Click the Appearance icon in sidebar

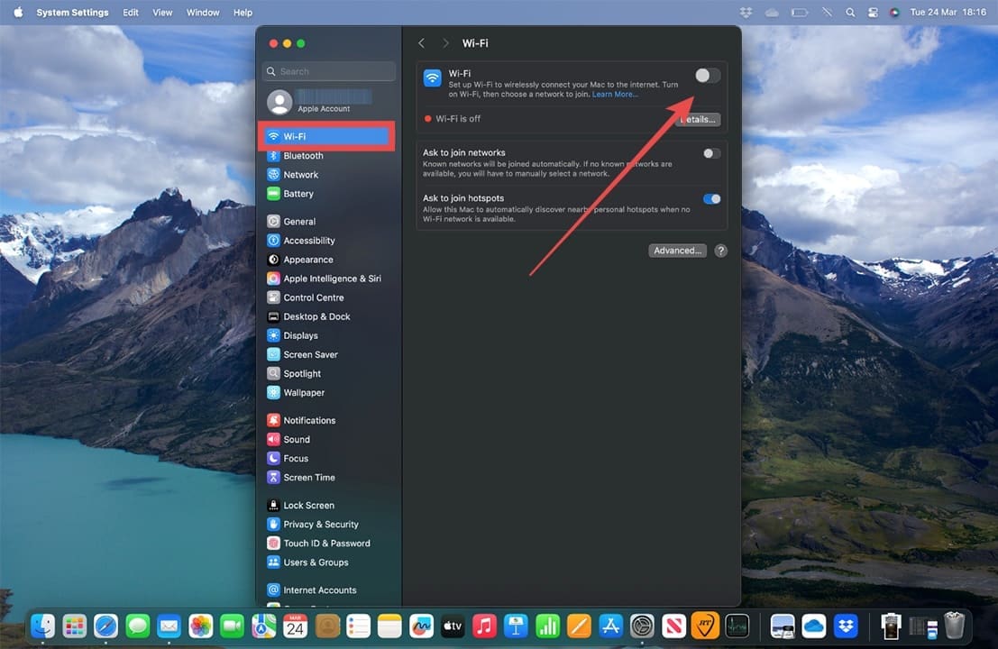coord(273,260)
